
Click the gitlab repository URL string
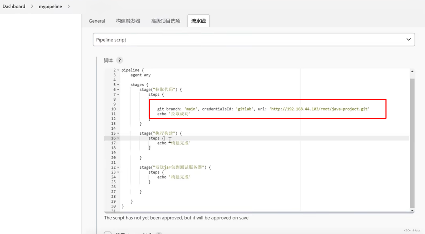pyautogui.click(x=319, y=109)
